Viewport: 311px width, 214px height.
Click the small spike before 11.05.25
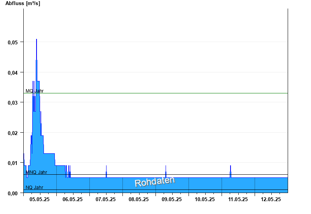pos(231,171)
